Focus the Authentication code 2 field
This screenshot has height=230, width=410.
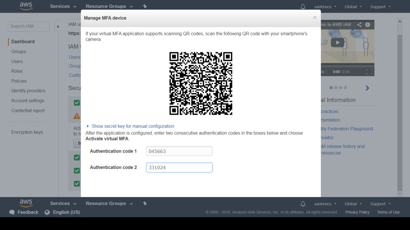(179, 168)
